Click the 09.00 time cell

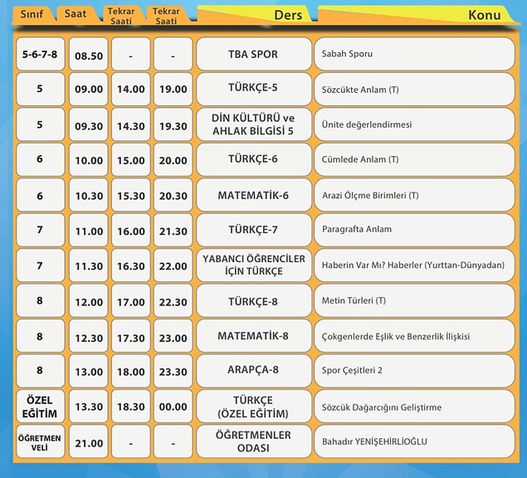click(89, 89)
